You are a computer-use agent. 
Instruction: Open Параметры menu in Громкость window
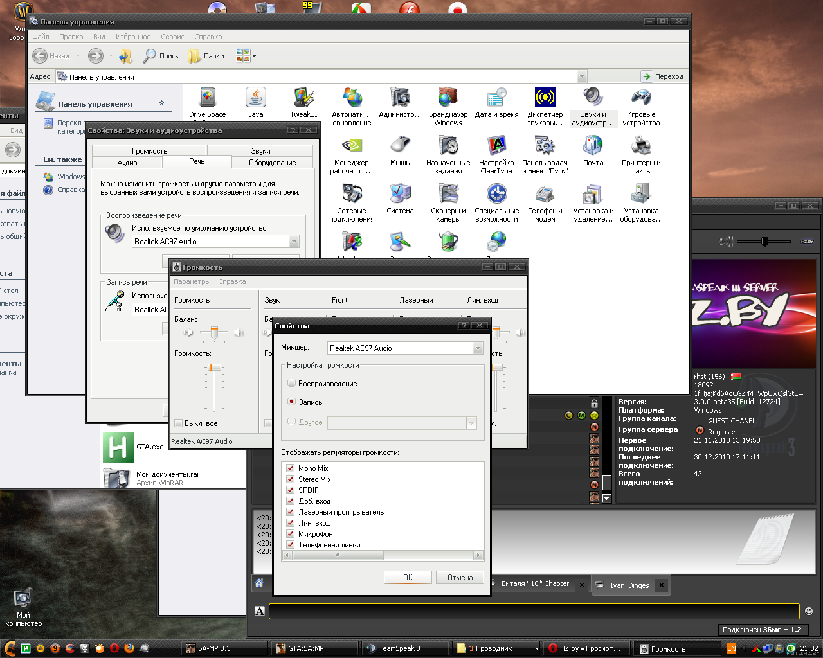point(192,281)
